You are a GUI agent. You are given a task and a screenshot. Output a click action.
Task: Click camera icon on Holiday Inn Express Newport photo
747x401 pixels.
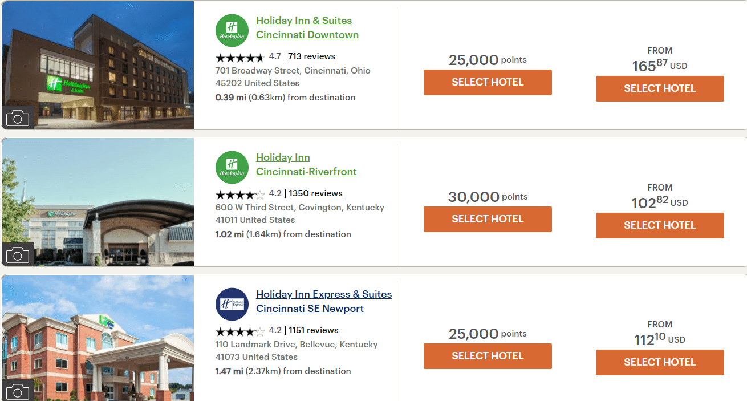[x=18, y=391]
